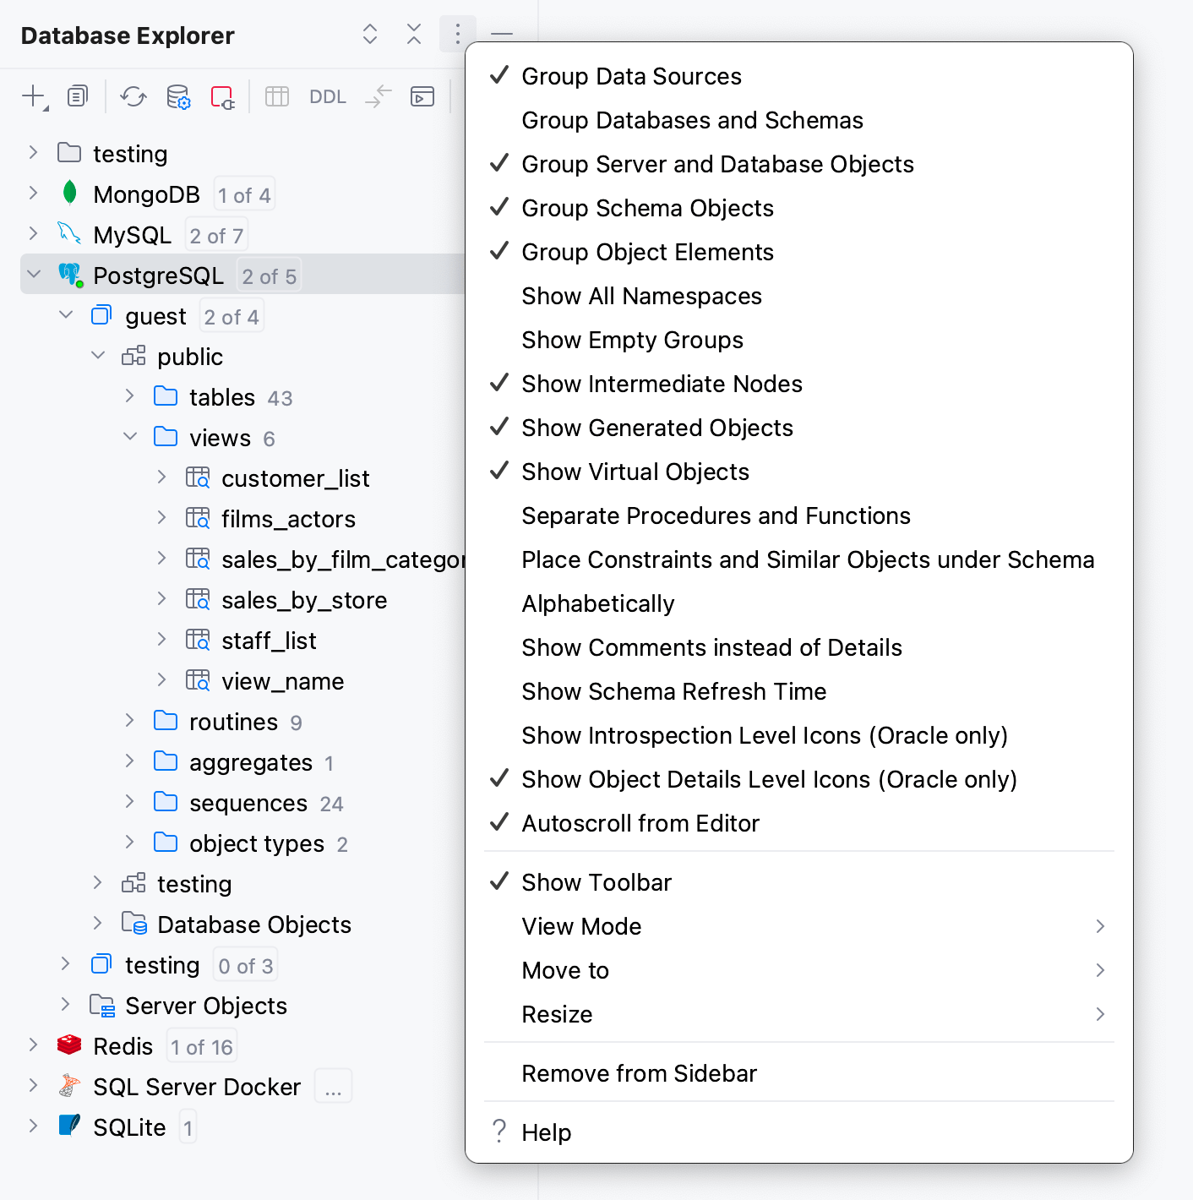Click the Database Objects folder icon
This screenshot has width=1193, height=1200.
point(134,923)
